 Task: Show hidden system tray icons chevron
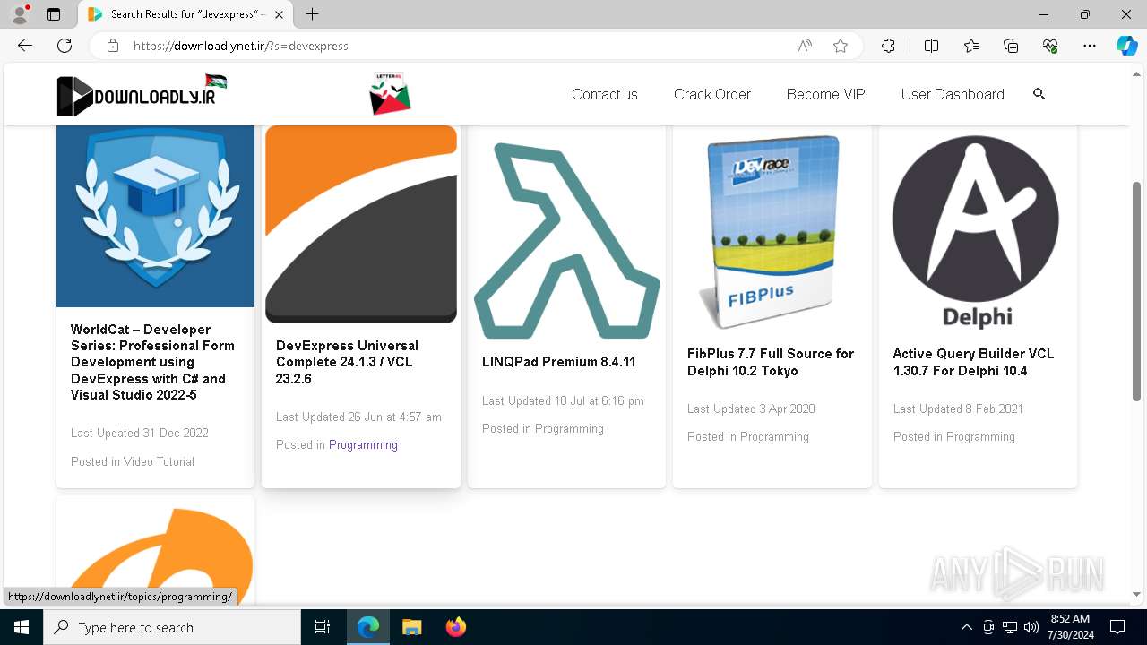tap(966, 627)
